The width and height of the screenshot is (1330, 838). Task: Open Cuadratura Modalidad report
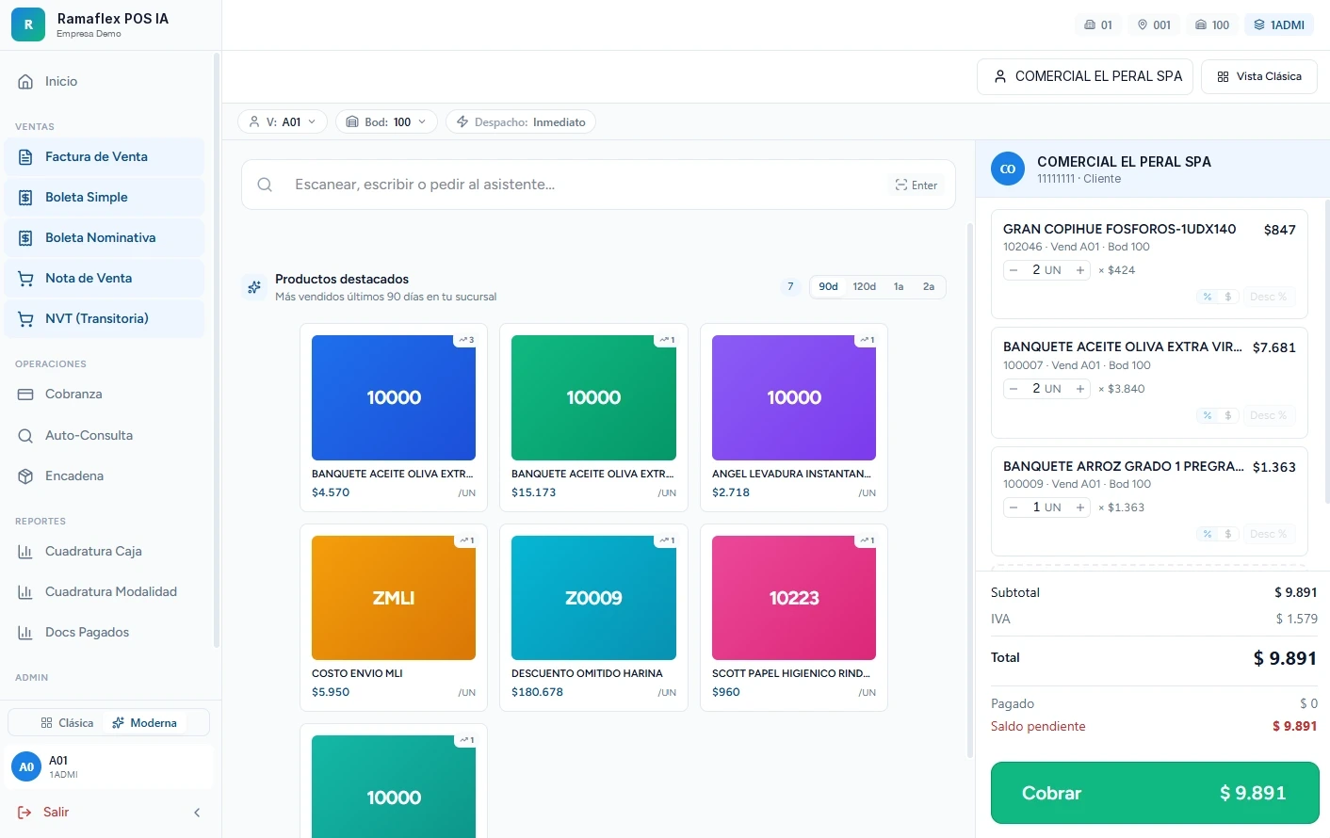(105, 592)
